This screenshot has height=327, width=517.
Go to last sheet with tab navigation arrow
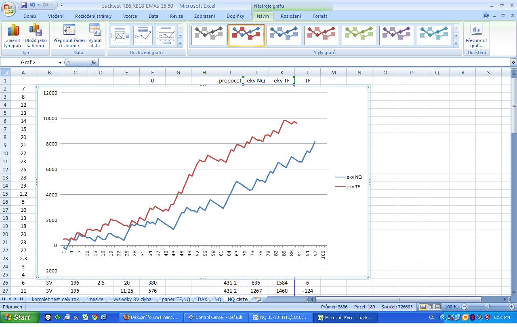pyautogui.click(x=21, y=299)
